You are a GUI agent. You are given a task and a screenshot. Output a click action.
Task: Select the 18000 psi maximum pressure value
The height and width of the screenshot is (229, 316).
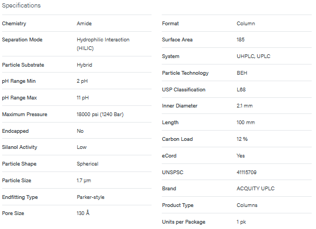pyautogui.click(x=100, y=114)
